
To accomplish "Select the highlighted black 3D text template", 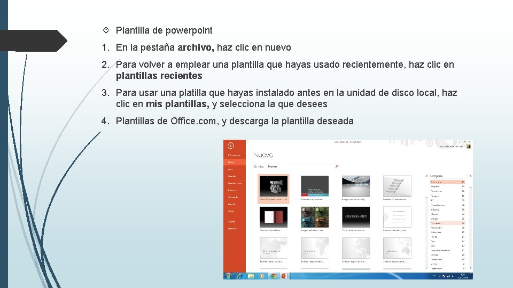I will pos(274,188).
